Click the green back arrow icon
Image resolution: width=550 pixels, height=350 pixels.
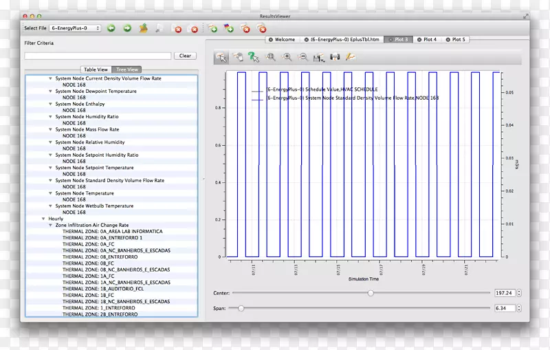(111, 28)
